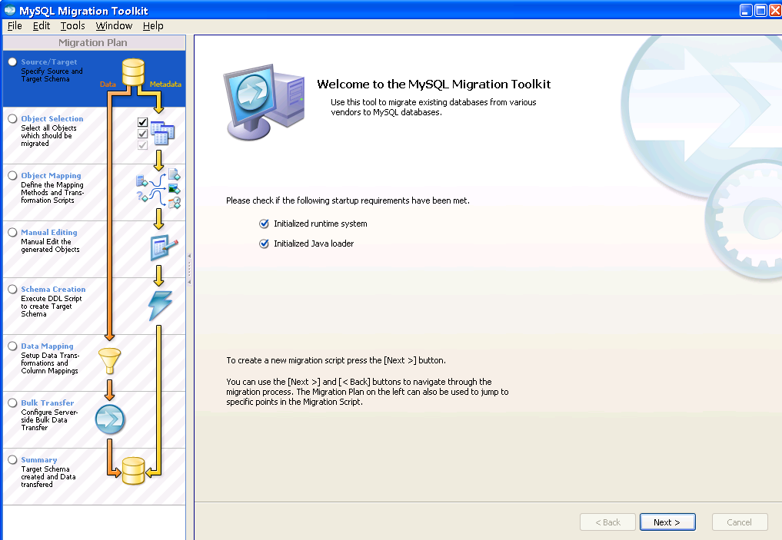Image resolution: width=782 pixels, height=540 pixels.
Task: Select the Manual Editing radio button
Action: pos(12,232)
